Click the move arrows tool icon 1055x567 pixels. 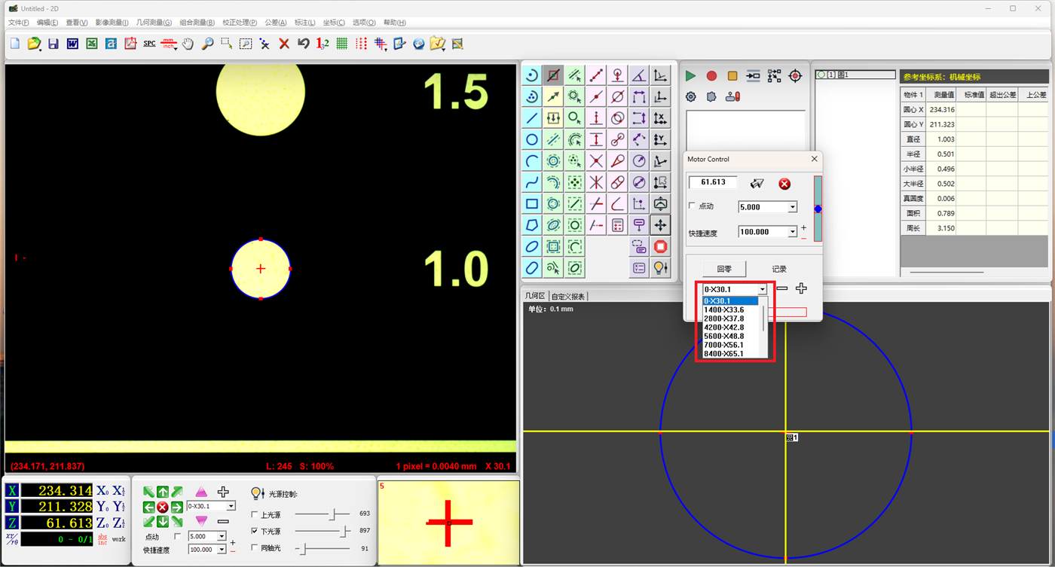click(661, 225)
